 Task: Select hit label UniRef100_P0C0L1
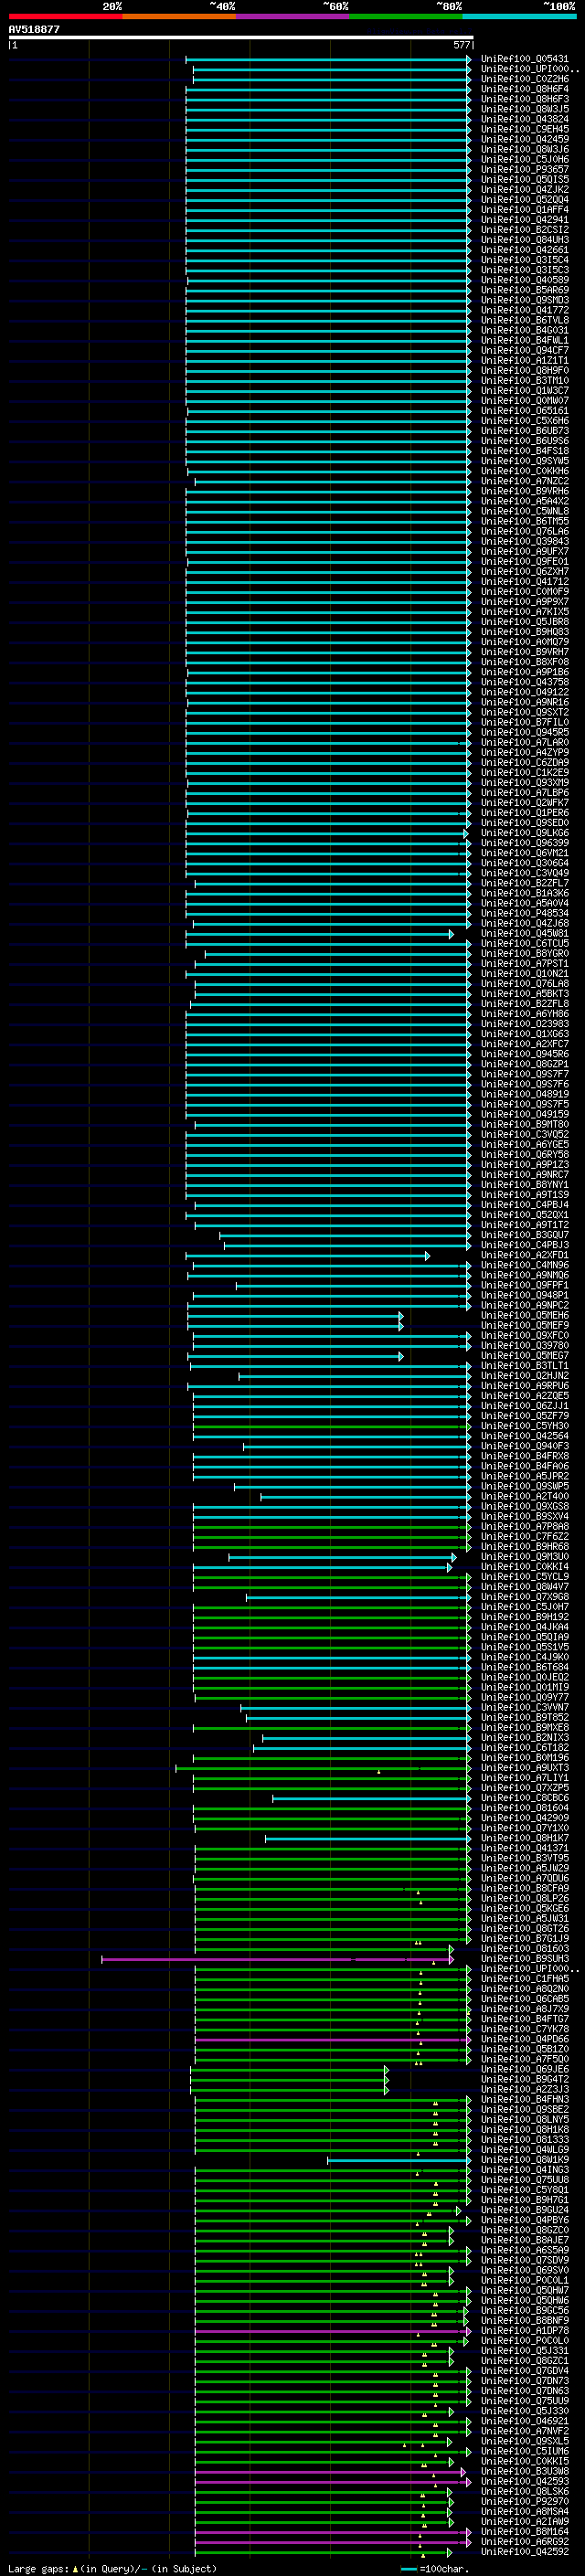[x=525, y=2280]
